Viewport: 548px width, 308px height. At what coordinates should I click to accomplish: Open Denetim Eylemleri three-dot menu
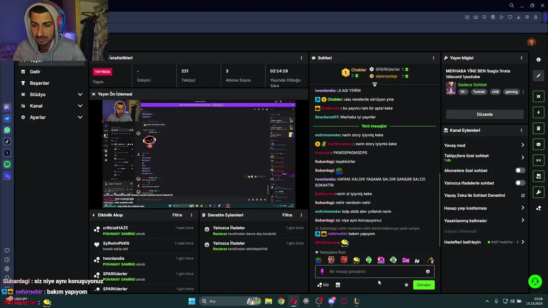coord(301,215)
